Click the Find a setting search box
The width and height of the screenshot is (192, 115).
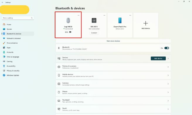tap(18, 18)
